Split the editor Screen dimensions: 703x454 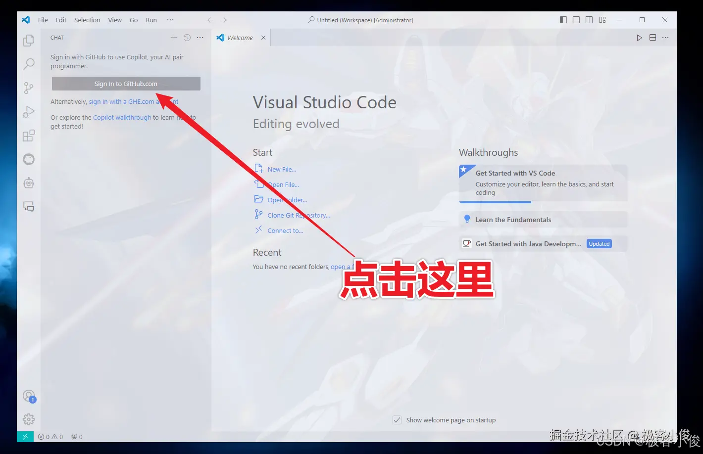[653, 38]
